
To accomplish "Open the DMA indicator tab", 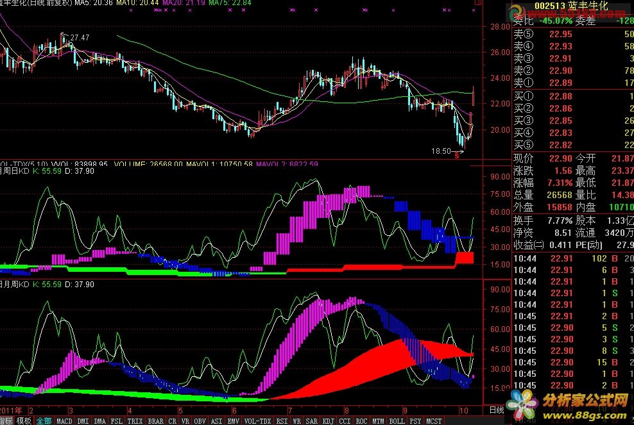I will [x=100, y=421].
